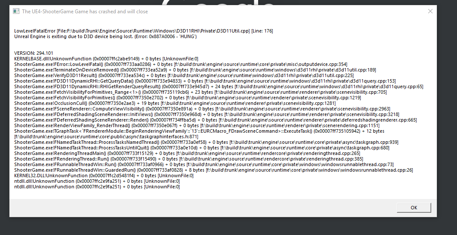Click the OK button to dismiss crash dialog
457x235 pixels.
click(414, 208)
